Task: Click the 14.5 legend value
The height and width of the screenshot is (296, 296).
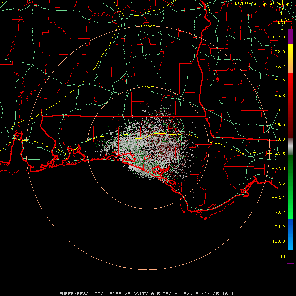Action: pyautogui.click(x=280, y=125)
